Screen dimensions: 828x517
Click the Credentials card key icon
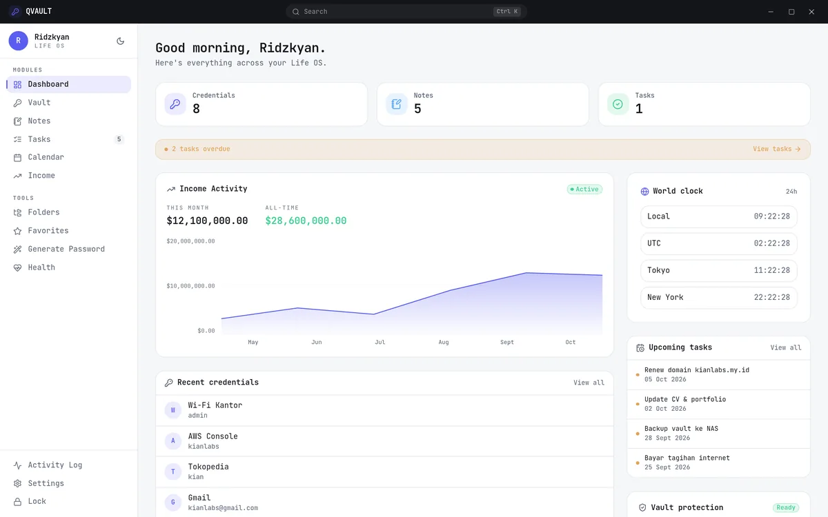pyautogui.click(x=175, y=104)
